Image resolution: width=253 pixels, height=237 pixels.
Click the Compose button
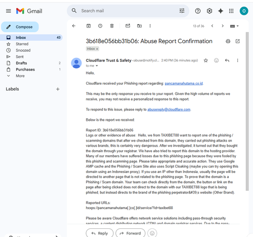pyautogui.click(x=20, y=27)
